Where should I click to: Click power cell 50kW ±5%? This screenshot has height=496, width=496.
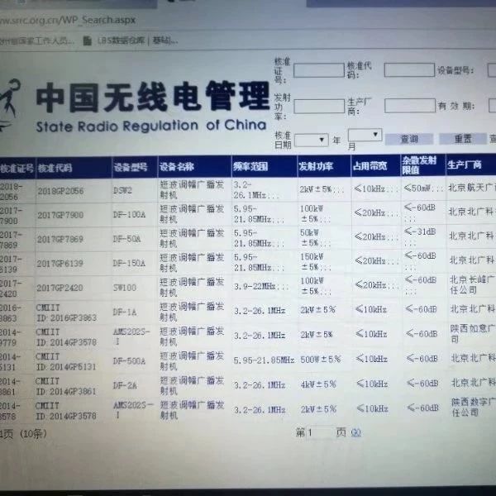(315, 237)
